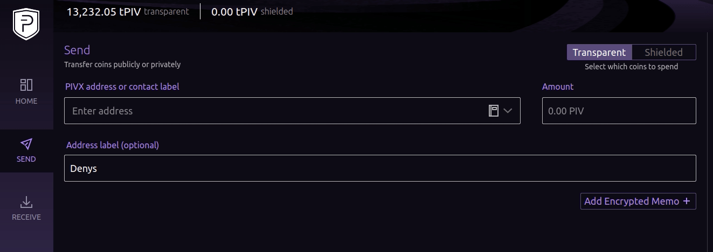The width and height of the screenshot is (713, 252).
Task: Switch coin type to Shielded
Action: pos(663,52)
